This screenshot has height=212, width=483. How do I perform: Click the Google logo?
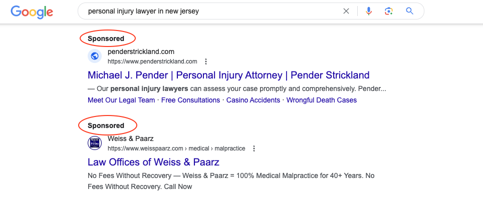coord(32,11)
